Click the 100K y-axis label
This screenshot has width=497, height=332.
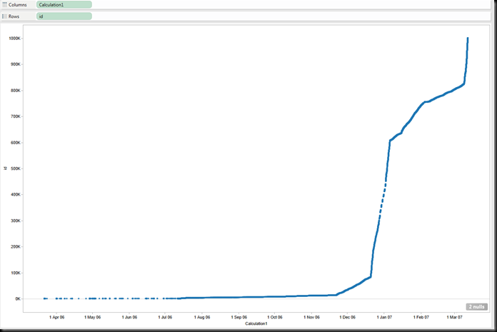(x=16, y=273)
